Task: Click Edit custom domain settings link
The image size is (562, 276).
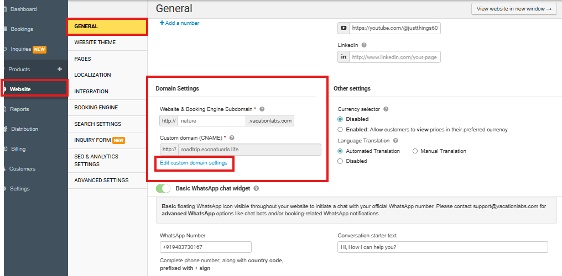Action: (x=194, y=163)
